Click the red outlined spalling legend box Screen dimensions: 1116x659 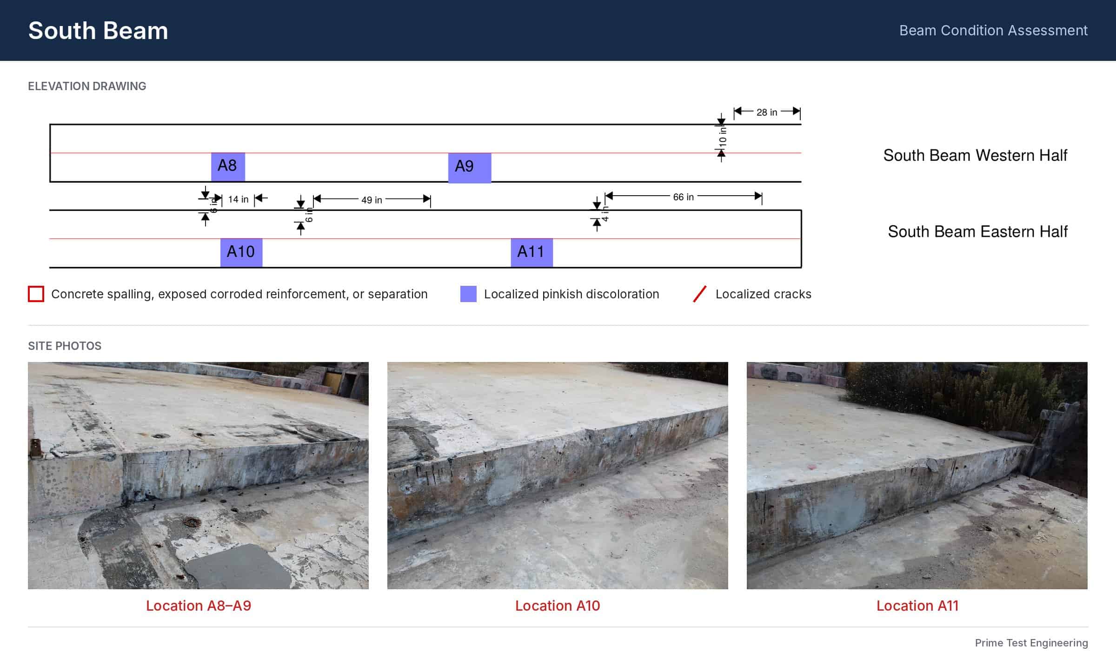click(36, 294)
